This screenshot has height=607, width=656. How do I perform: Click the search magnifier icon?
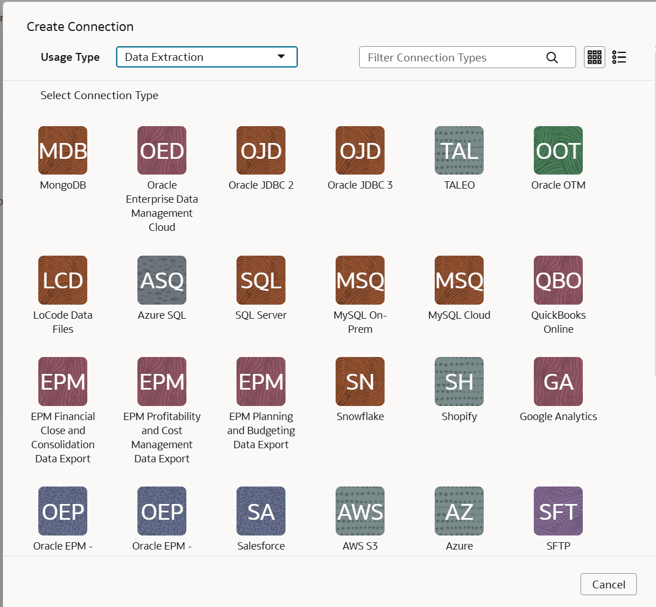pos(552,57)
